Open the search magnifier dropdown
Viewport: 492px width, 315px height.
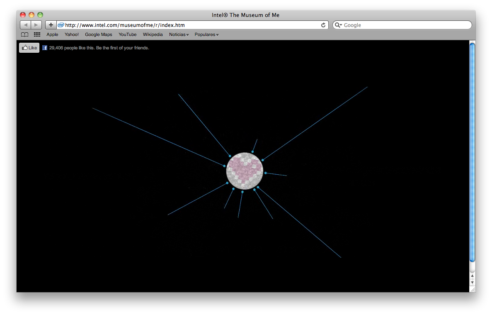pyautogui.click(x=338, y=25)
